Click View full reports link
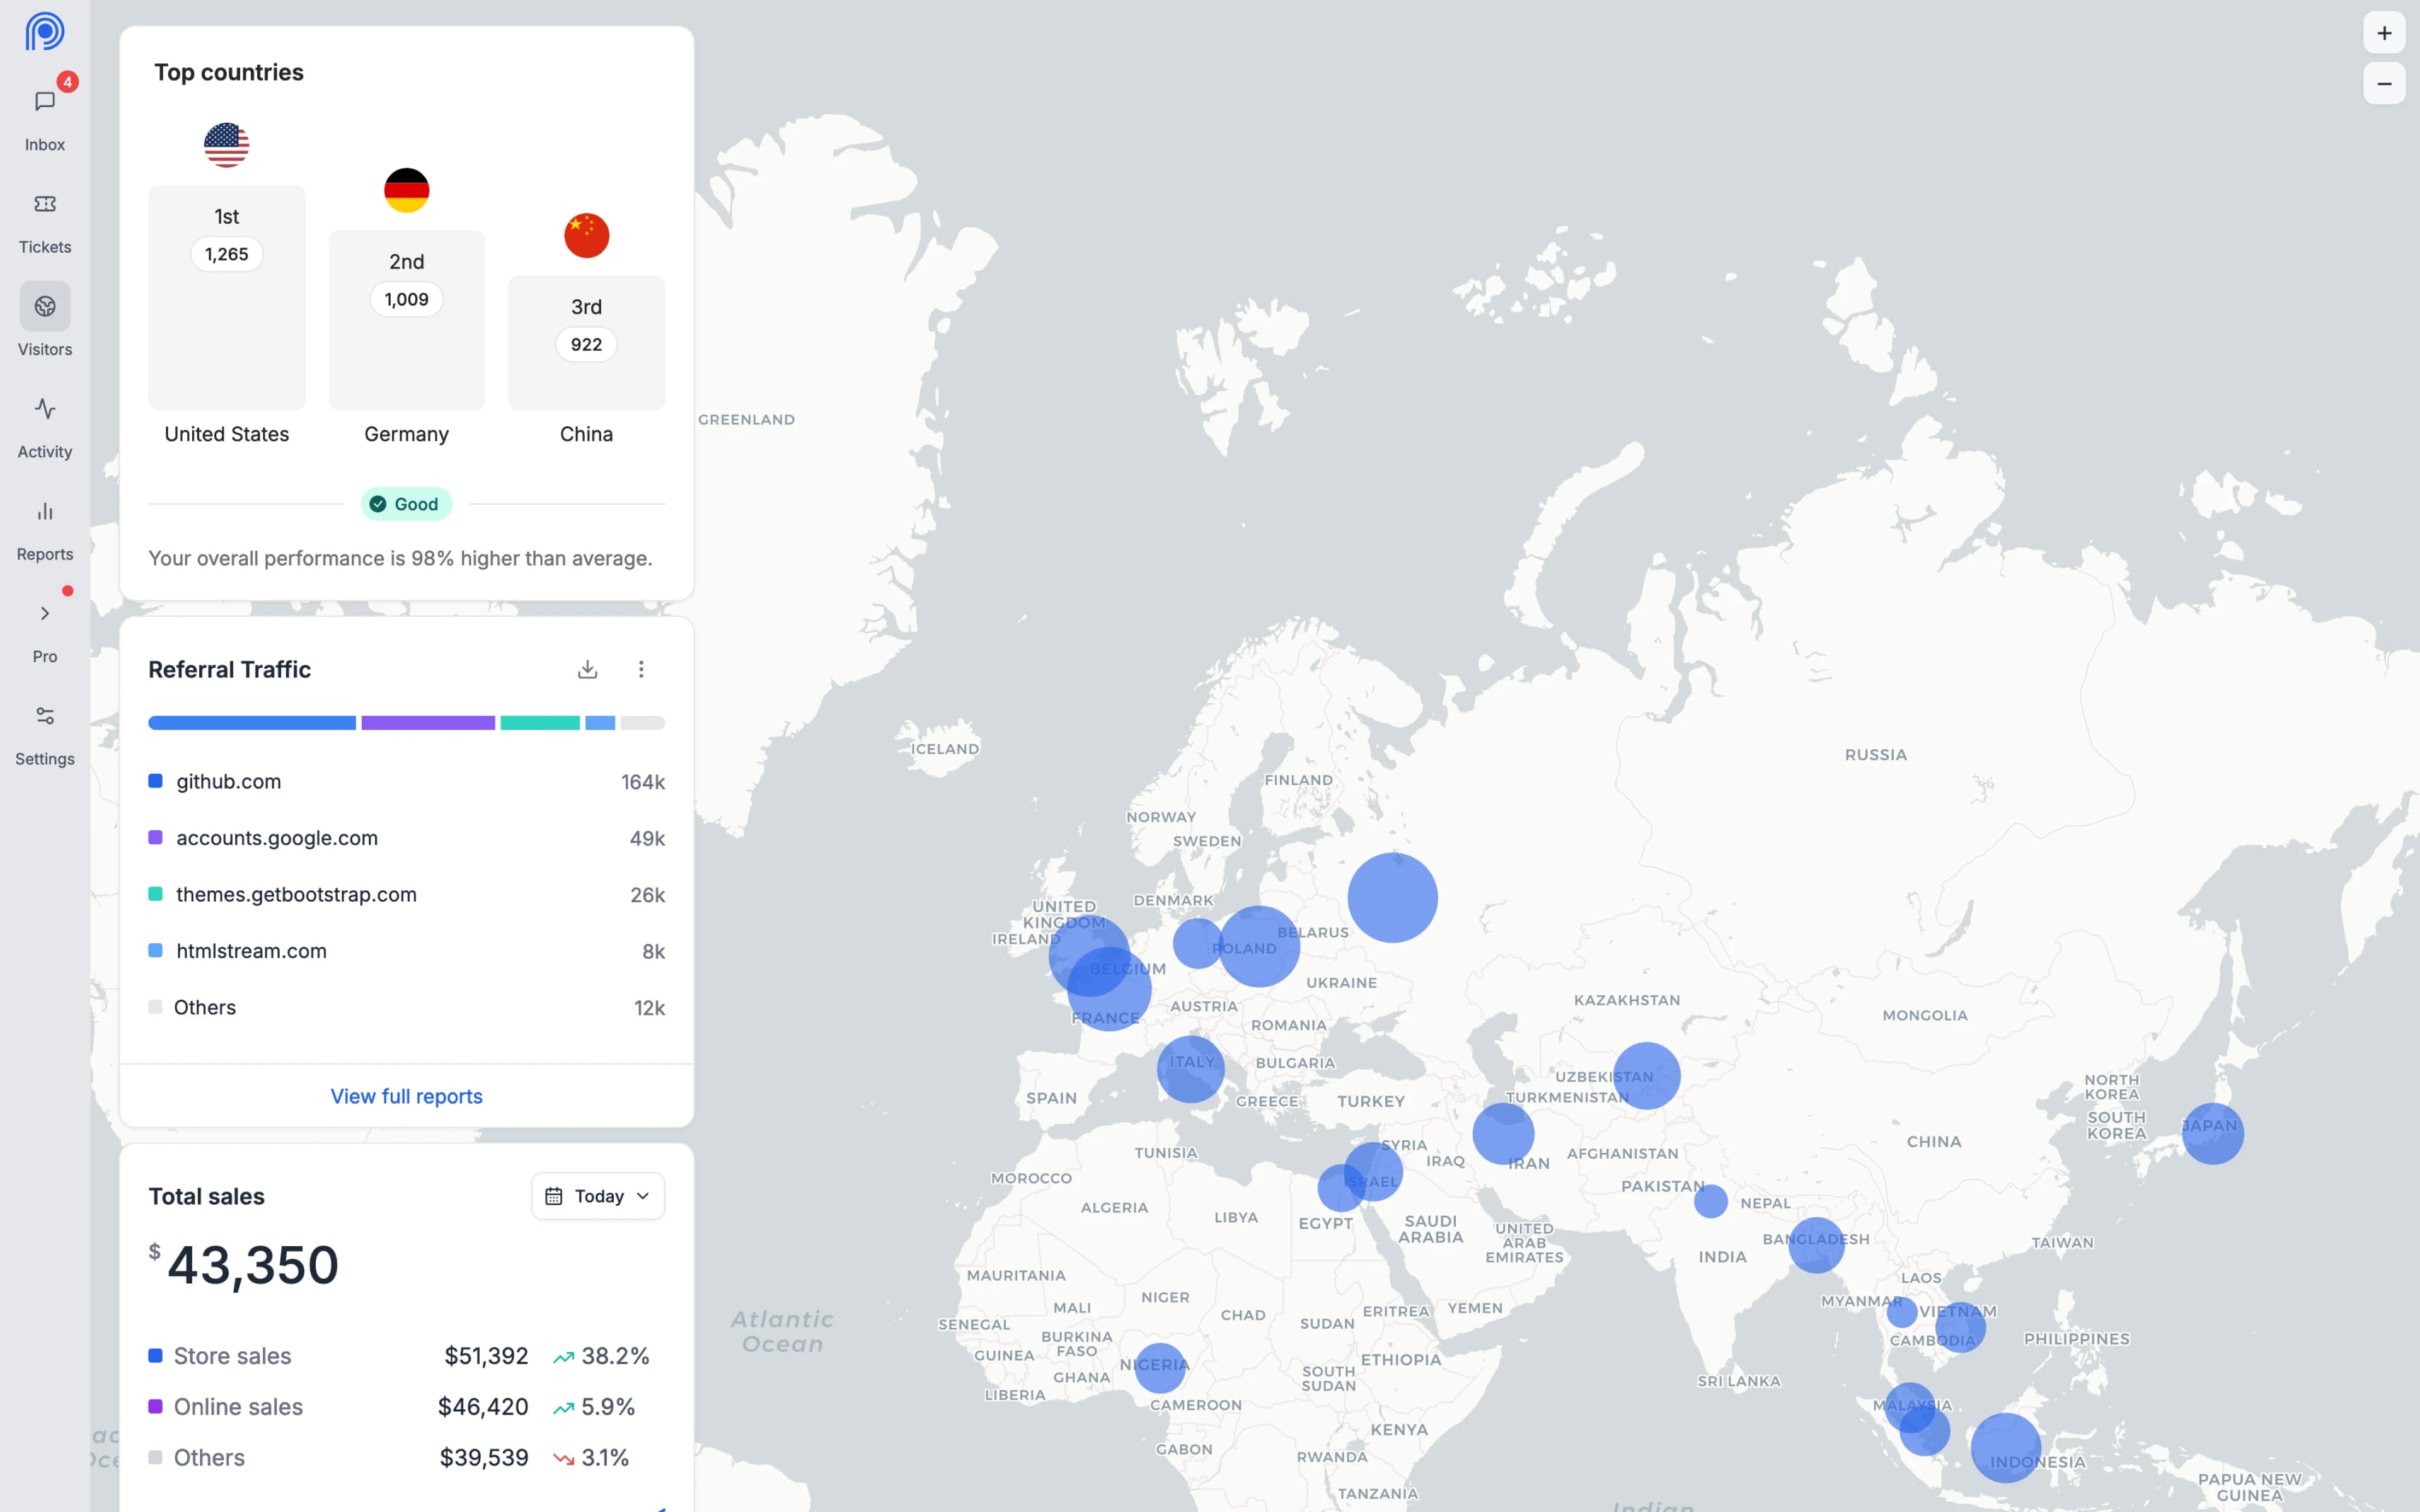 406,1096
